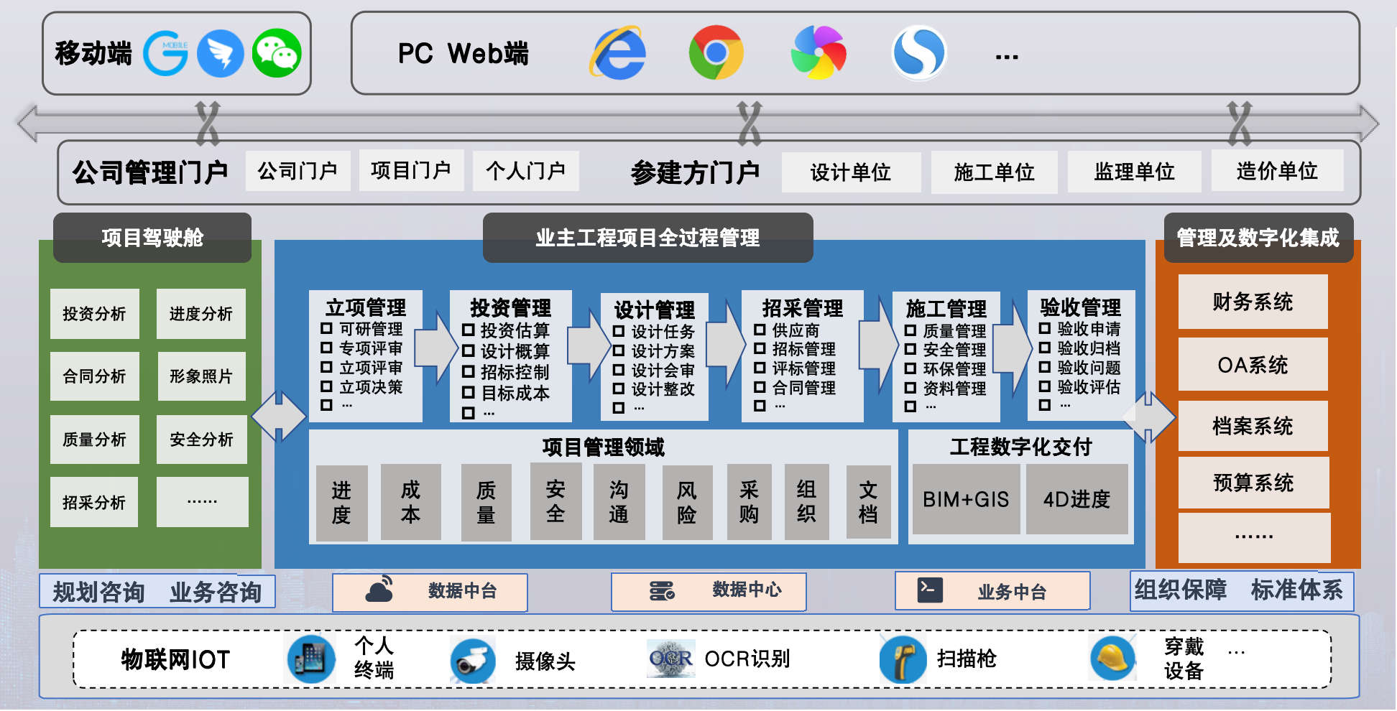This screenshot has width=1397, height=711.
Task: Click the Internet Explorer browser icon
Action: click(618, 53)
